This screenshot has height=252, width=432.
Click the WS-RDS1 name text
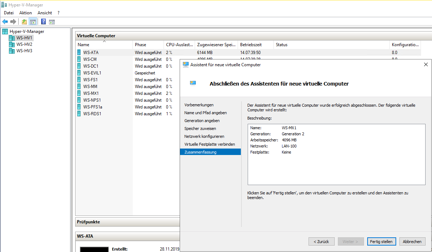point(92,113)
